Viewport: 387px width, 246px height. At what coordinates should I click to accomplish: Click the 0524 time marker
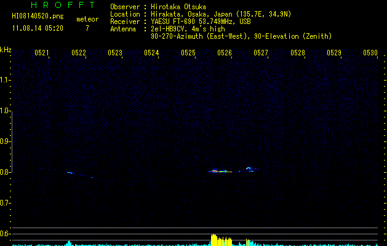click(x=151, y=53)
